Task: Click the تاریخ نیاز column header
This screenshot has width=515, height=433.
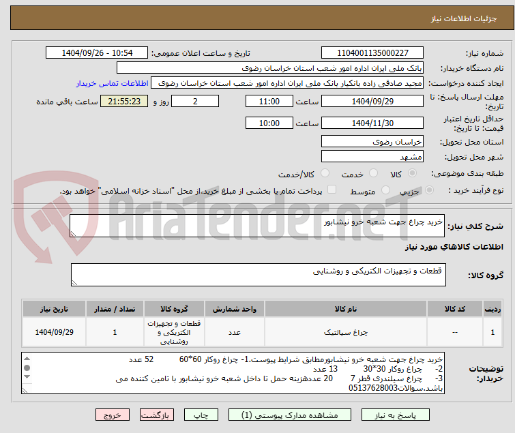Action: (x=54, y=309)
